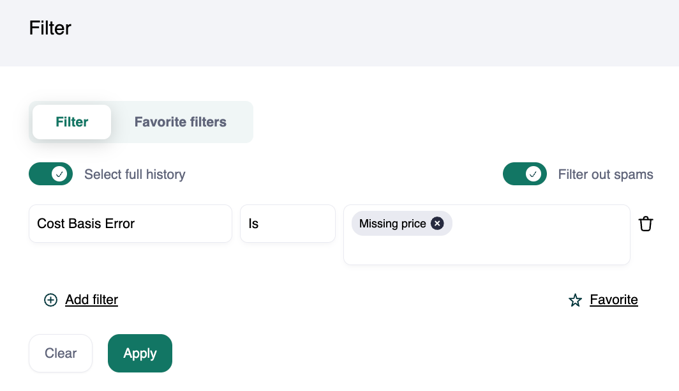
Task: Open the "Is" operator dropdown
Action: click(287, 224)
